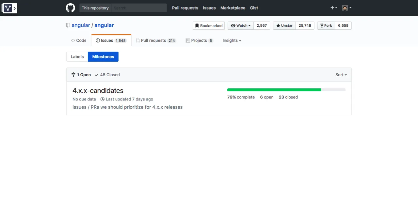Open the Watch notifications menu
418x214 pixels.
coord(241,26)
